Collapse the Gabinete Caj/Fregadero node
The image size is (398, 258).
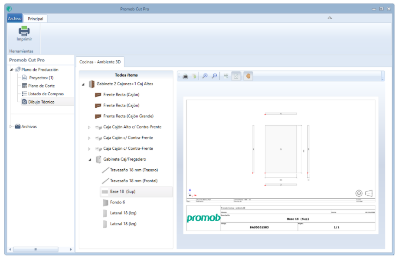(x=90, y=160)
